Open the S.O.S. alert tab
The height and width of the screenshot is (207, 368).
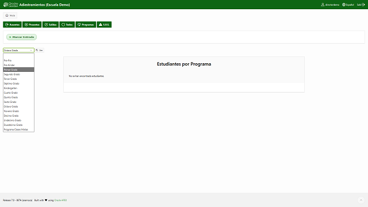tap(104, 25)
